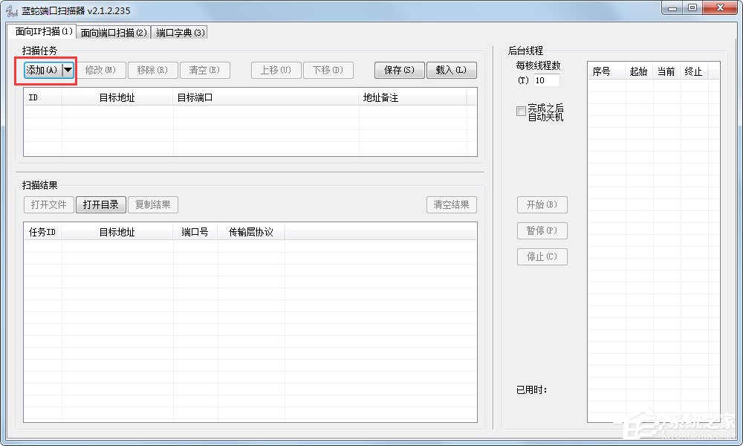Viewport: 743px width, 446px height.
Task: Click the application icon in title bar
Action: point(11,10)
